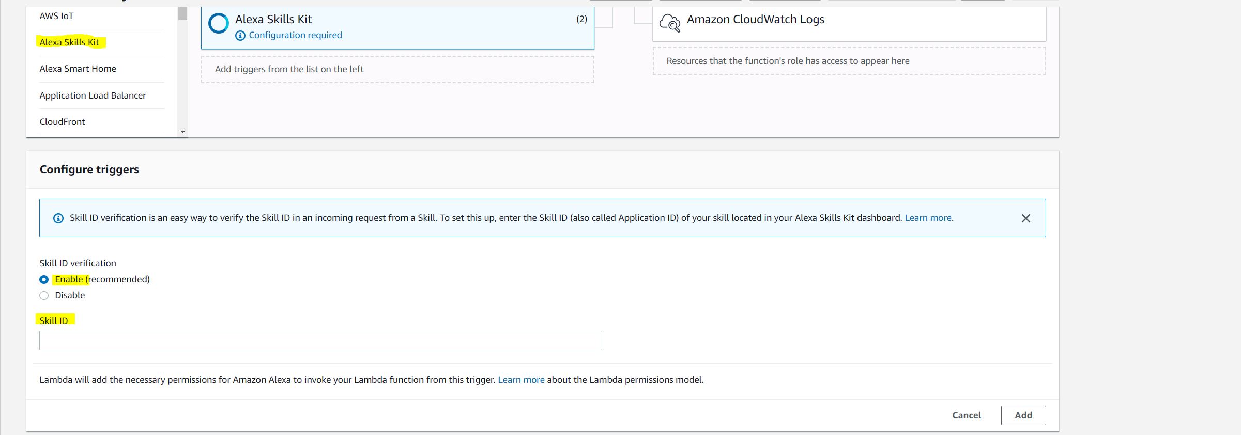Viewport: 1241px width, 435px height.
Task: Choose Alexa Smart Home trigger
Action: pyautogui.click(x=78, y=69)
